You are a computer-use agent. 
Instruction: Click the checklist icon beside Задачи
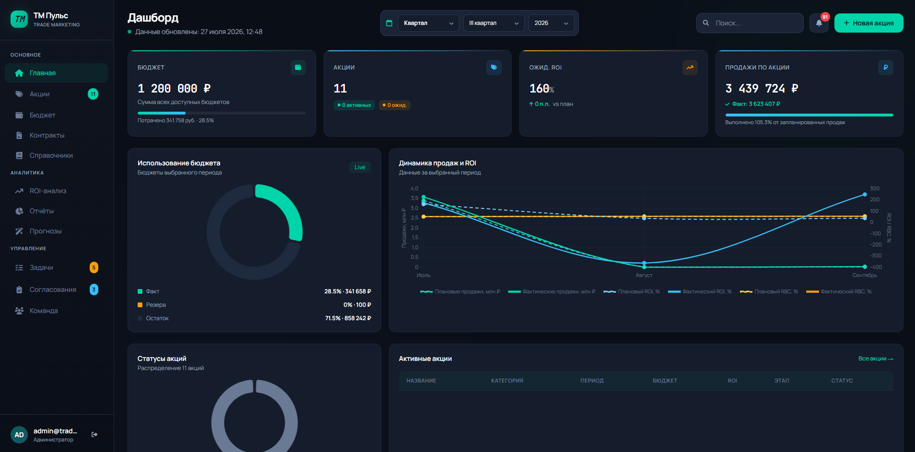[x=19, y=267]
